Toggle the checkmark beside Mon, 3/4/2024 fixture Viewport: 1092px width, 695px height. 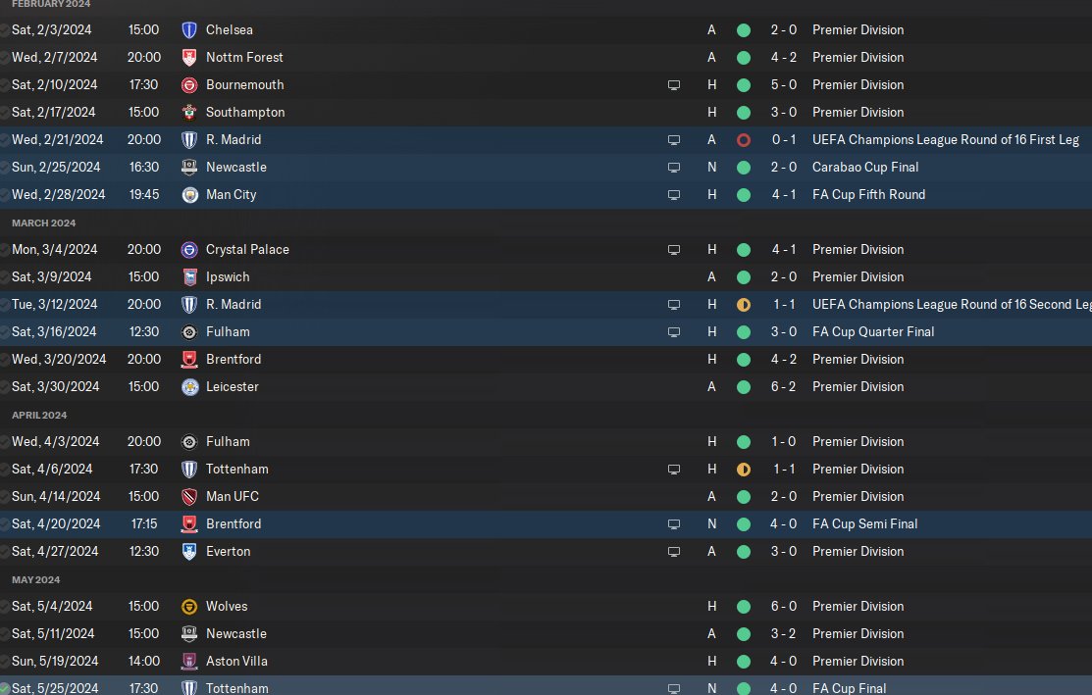tap(5, 250)
